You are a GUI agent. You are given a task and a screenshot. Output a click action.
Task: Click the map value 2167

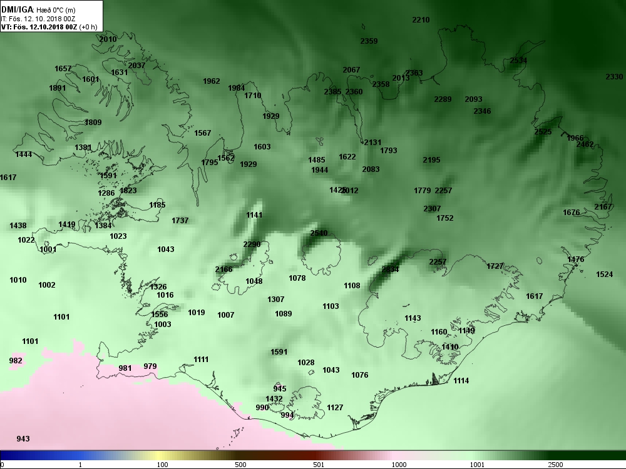(603, 206)
